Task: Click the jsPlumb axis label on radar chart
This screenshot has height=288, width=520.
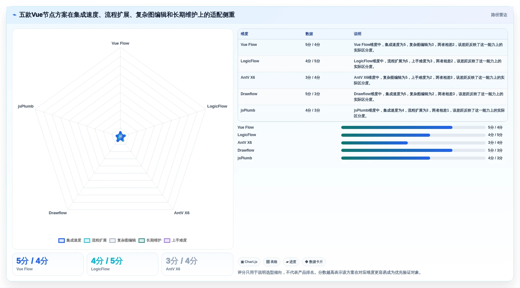Action: click(26, 106)
